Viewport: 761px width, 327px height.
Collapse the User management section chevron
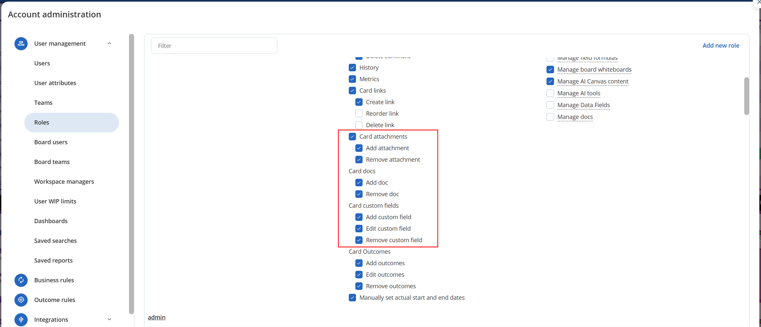(110, 44)
